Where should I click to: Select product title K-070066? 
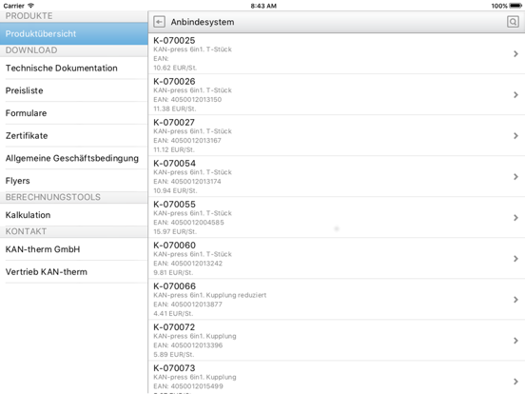(x=174, y=286)
